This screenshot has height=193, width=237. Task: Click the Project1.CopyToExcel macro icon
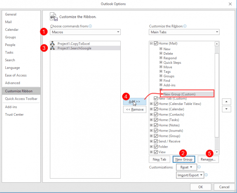(x=52, y=44)
